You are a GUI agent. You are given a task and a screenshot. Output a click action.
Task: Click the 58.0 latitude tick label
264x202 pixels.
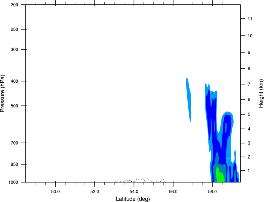coord(212,192)
